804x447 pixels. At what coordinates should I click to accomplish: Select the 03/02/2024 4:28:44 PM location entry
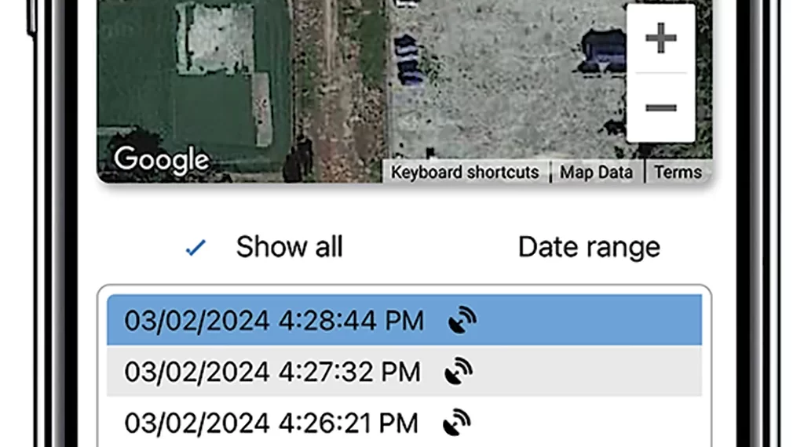(404, 320)
